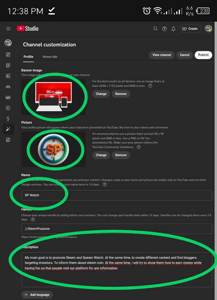Screen dimensions: 217x300
Task: Select the Profile tab
Action: point(28,57)
